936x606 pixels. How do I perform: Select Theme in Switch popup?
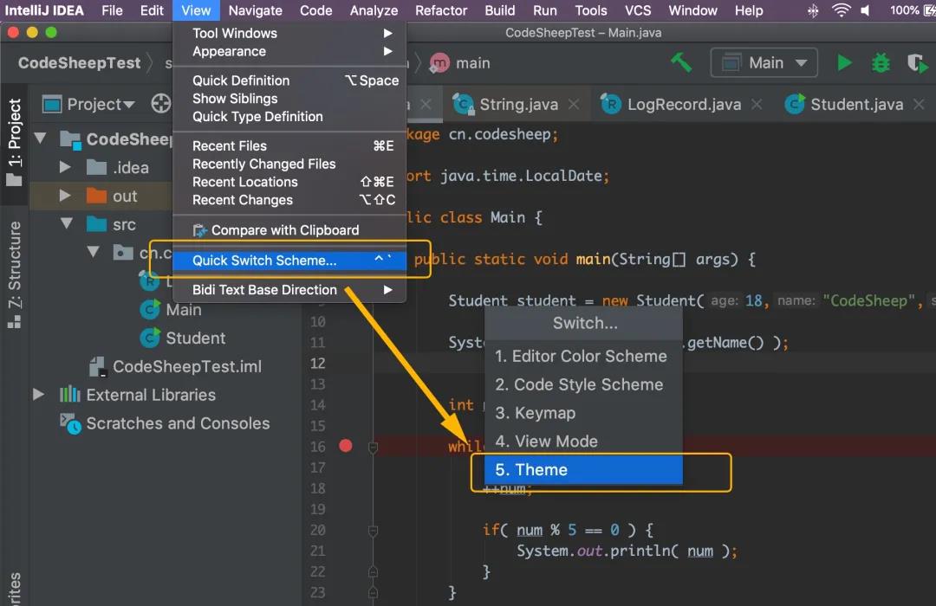(x=583, y=469)
